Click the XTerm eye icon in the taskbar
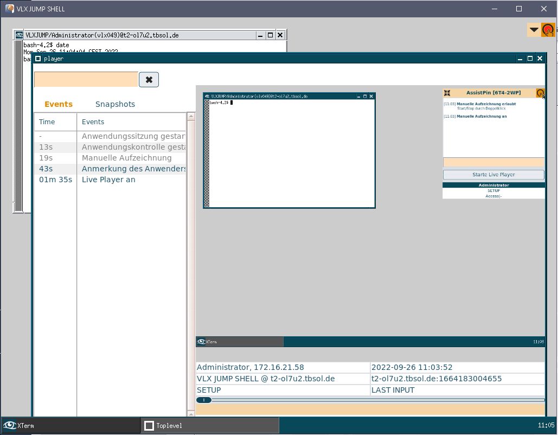This screenshot has width=558, height=435. pos(9,426)
